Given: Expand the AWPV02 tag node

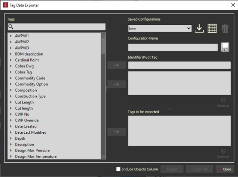Looking at the screenshot, I should [x=11, y=42].
